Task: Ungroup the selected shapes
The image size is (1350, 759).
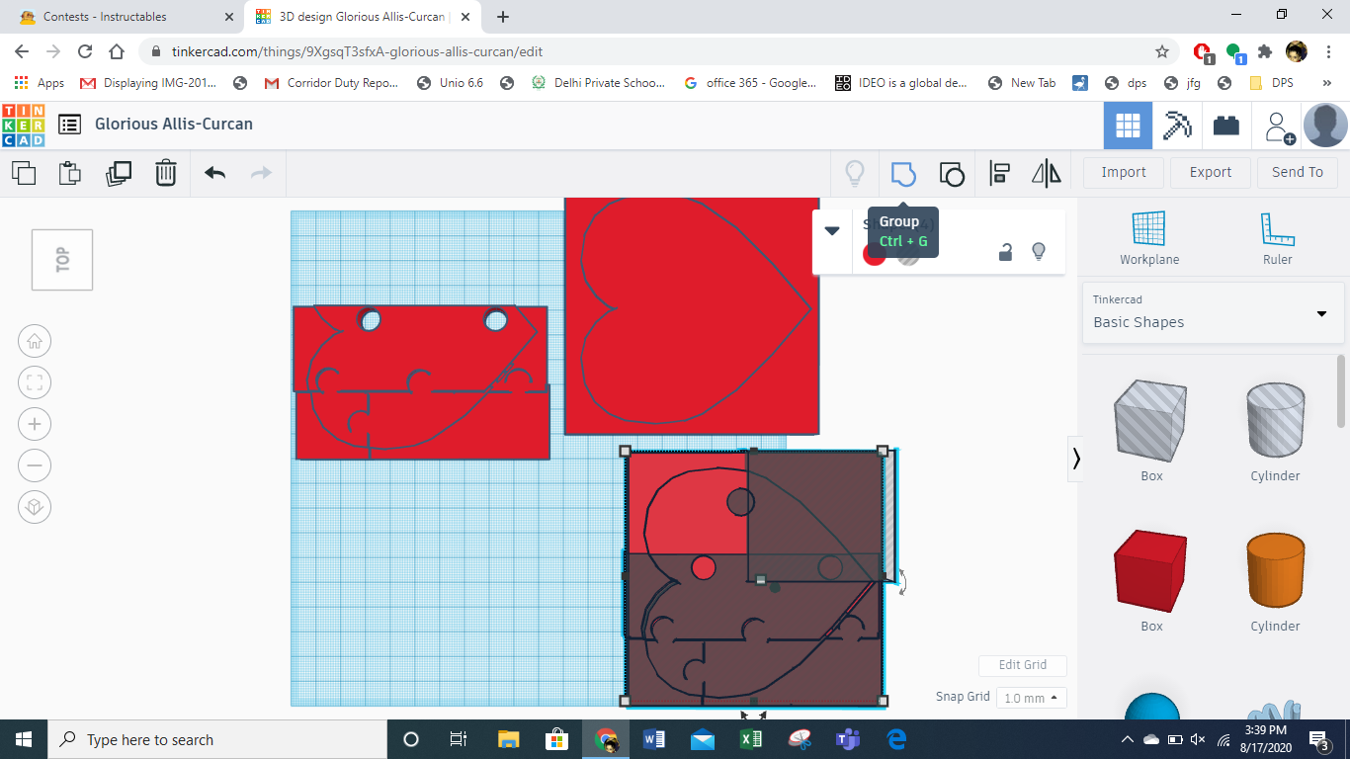Action: click(952, 174)
